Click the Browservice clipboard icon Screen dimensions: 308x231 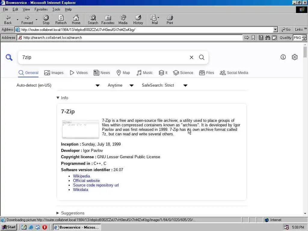pyautogui.click(x=274, y=38)
